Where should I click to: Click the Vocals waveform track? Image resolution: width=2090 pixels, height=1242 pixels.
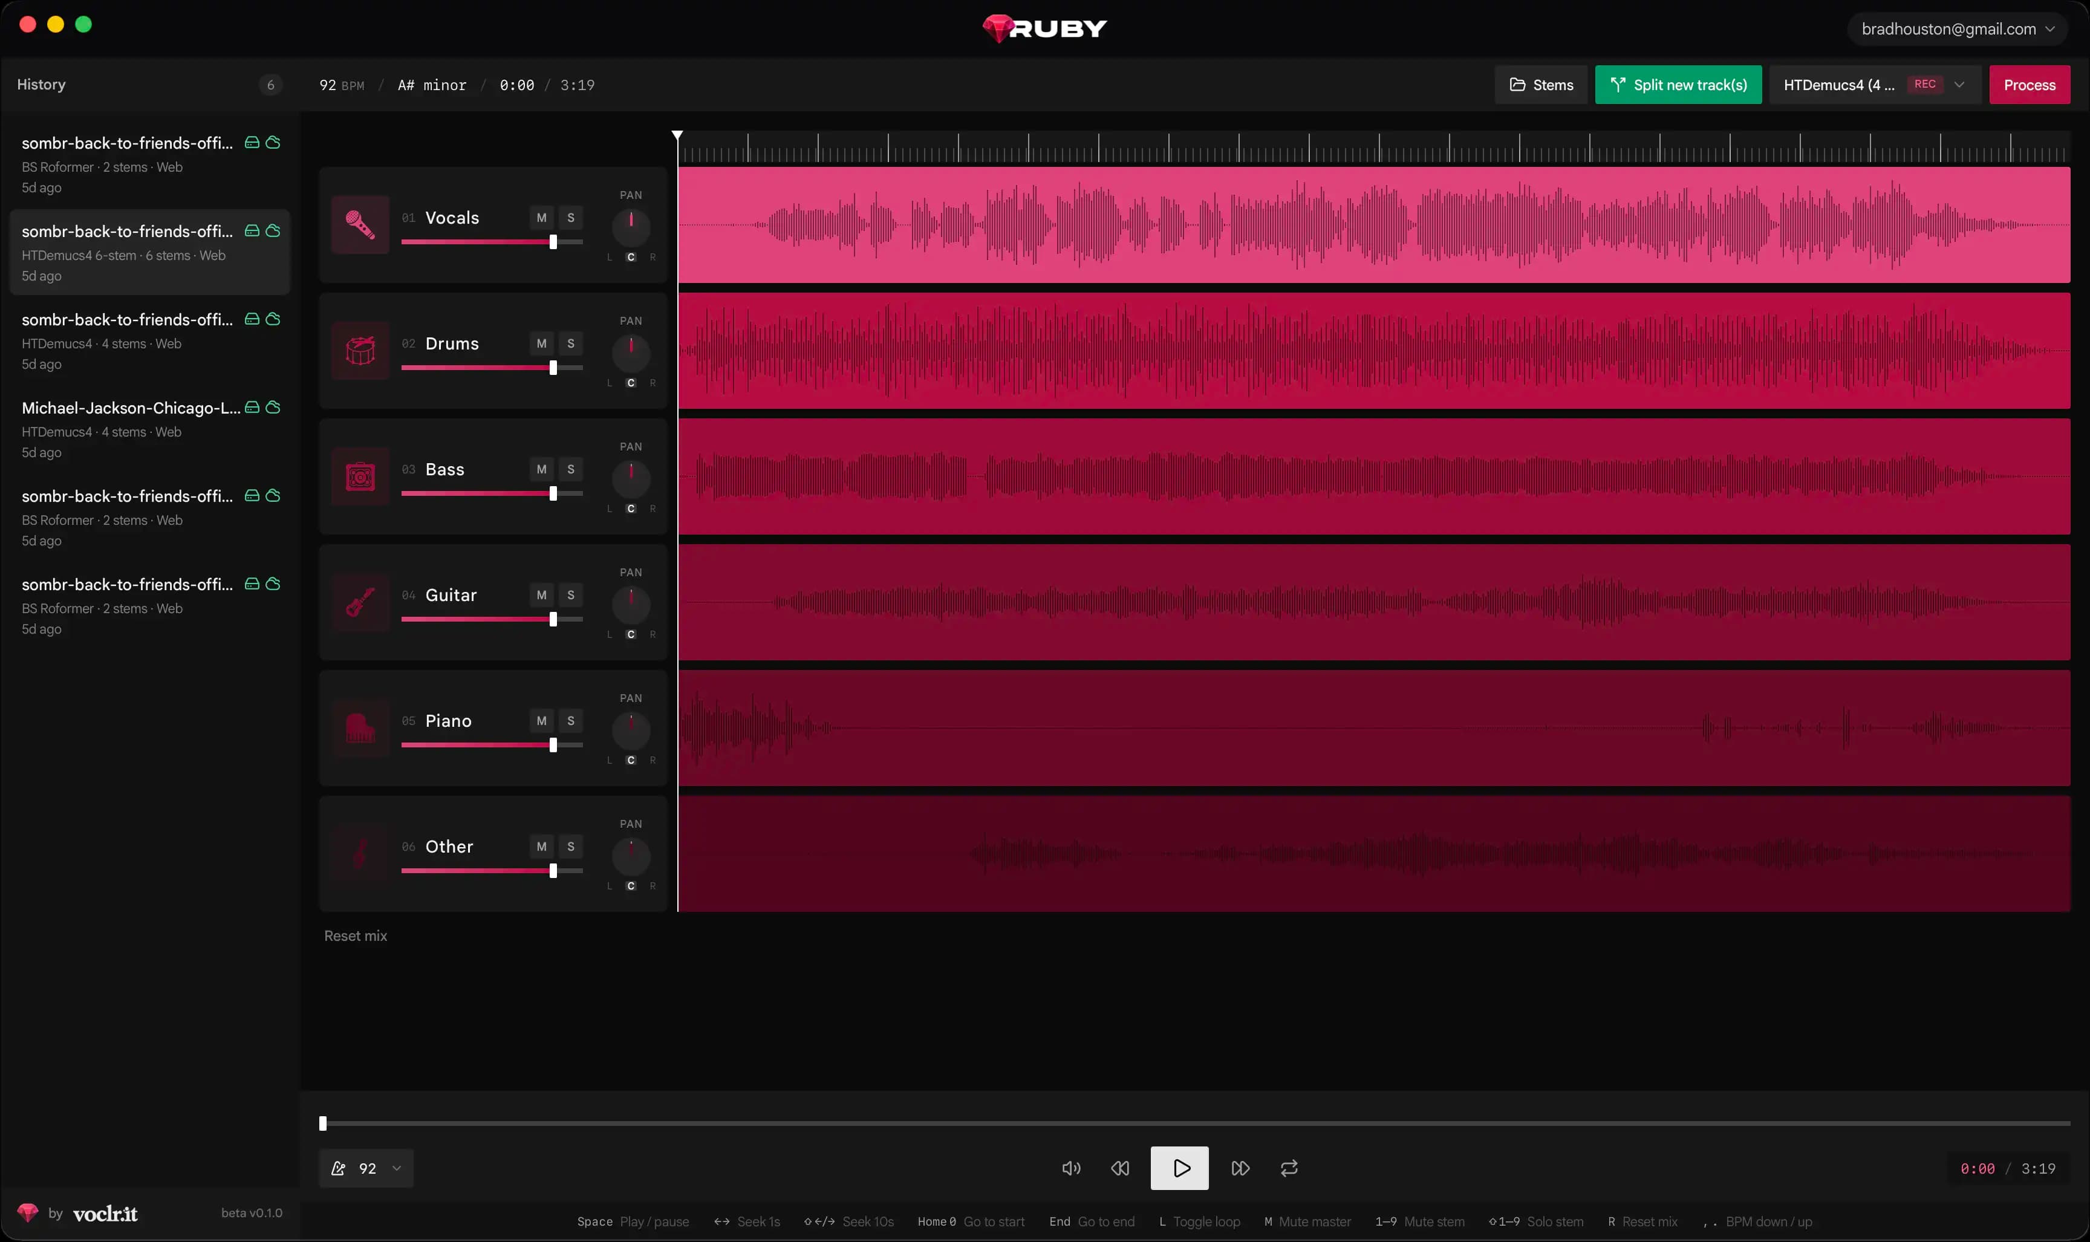(x=1373, y=224)
